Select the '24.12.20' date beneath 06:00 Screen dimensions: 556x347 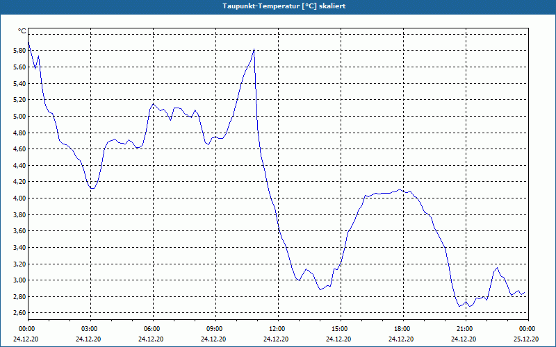[x=151, y=339]
